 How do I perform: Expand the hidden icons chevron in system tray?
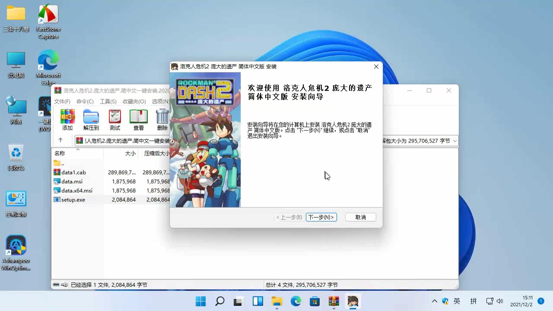click(x=435, y=301)
